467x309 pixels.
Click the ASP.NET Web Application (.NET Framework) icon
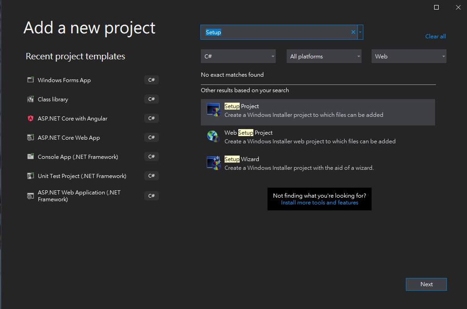coord(31,196)
